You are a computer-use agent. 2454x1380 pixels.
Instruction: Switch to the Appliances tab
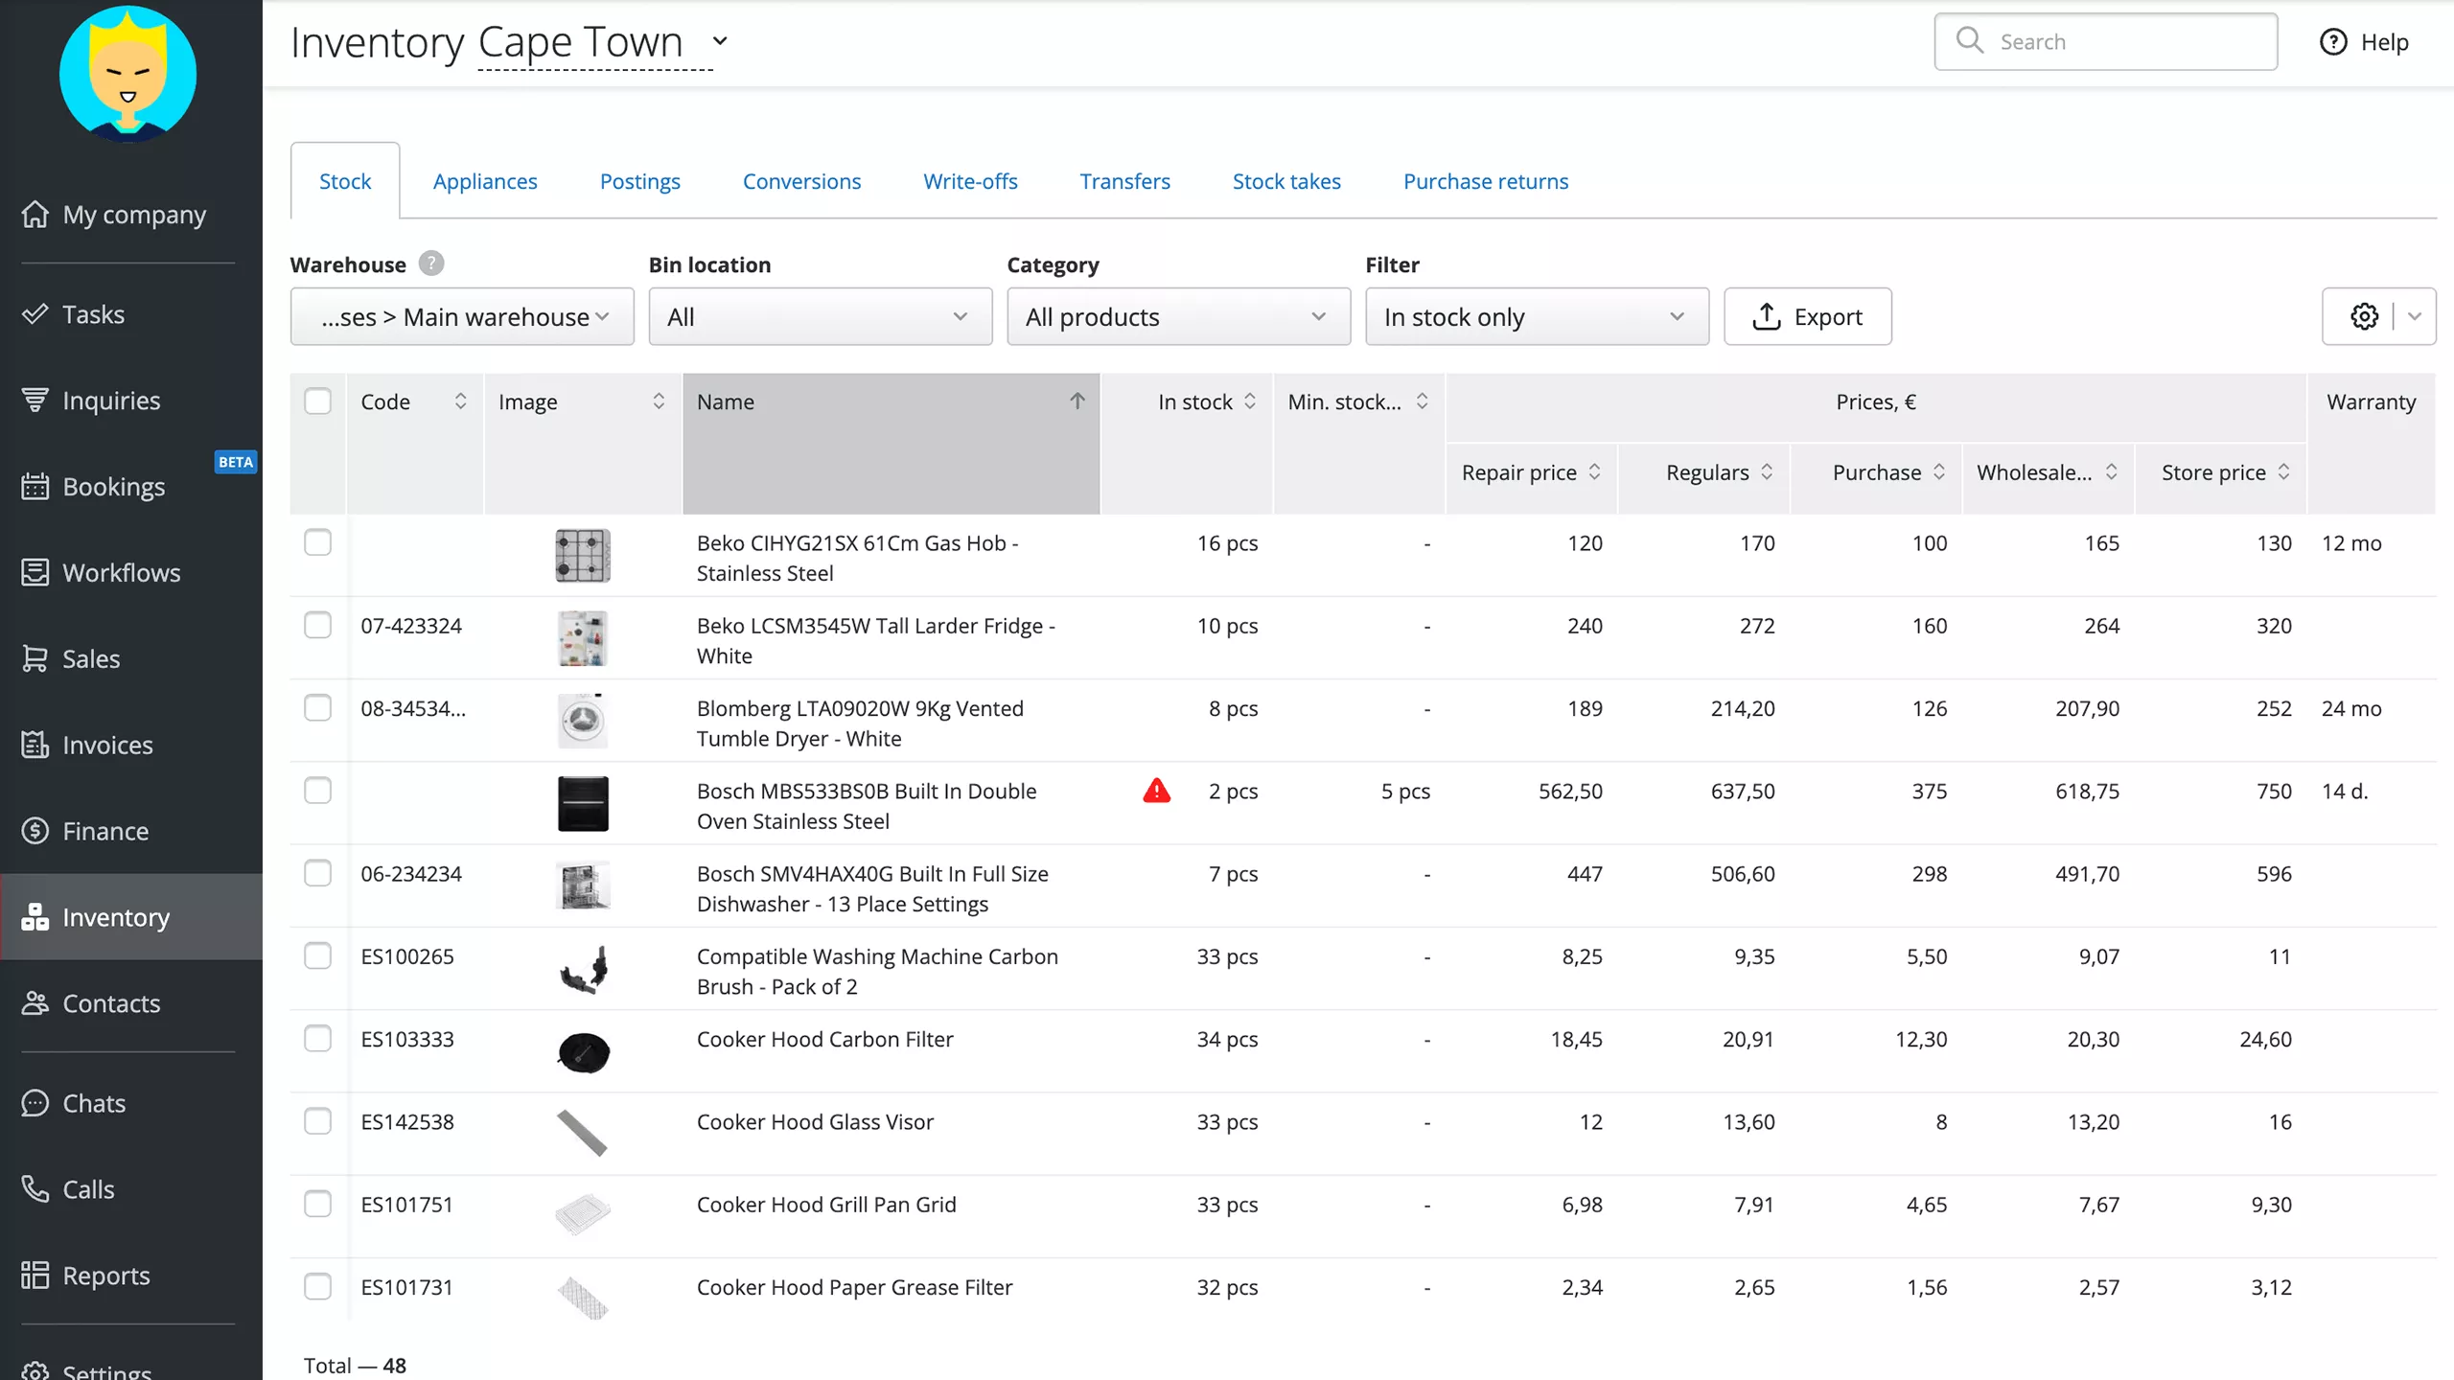click(x=484, y=181)
